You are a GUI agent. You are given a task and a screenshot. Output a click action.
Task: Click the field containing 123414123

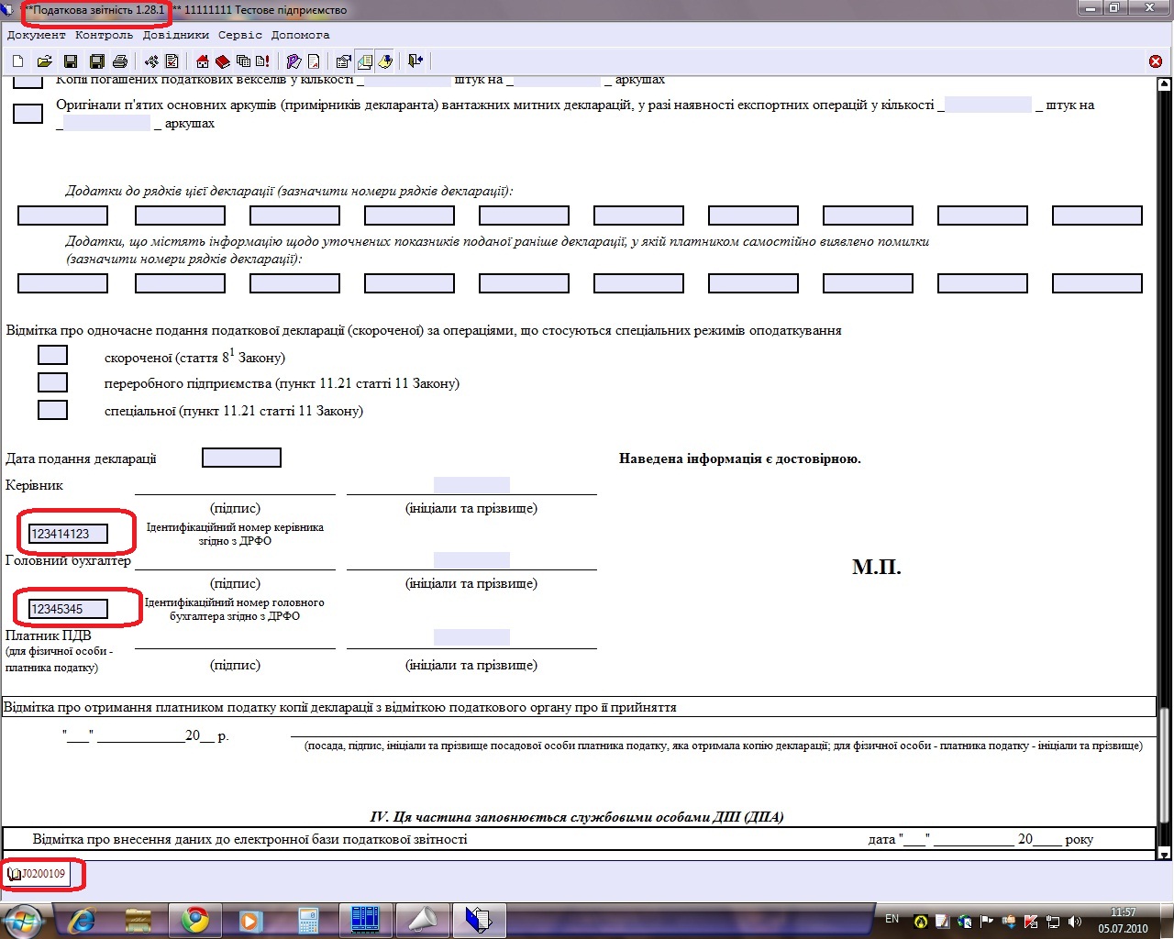(x=68, y=534)
